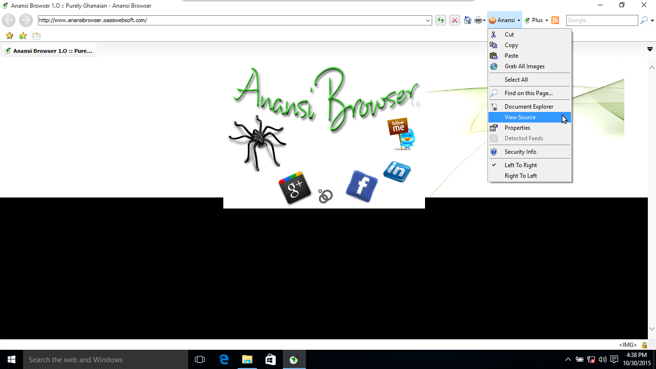Click the New Tab icon

tap(36, 36)
